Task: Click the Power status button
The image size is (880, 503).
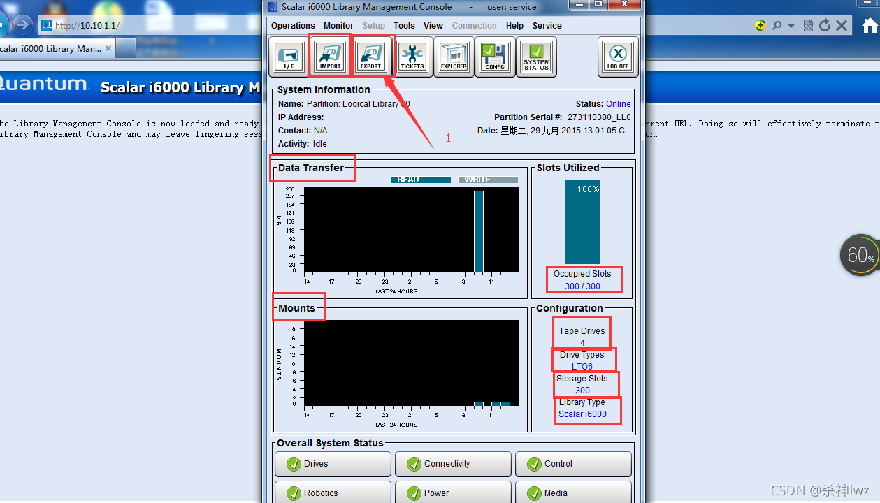Action: tap(453, 492)
